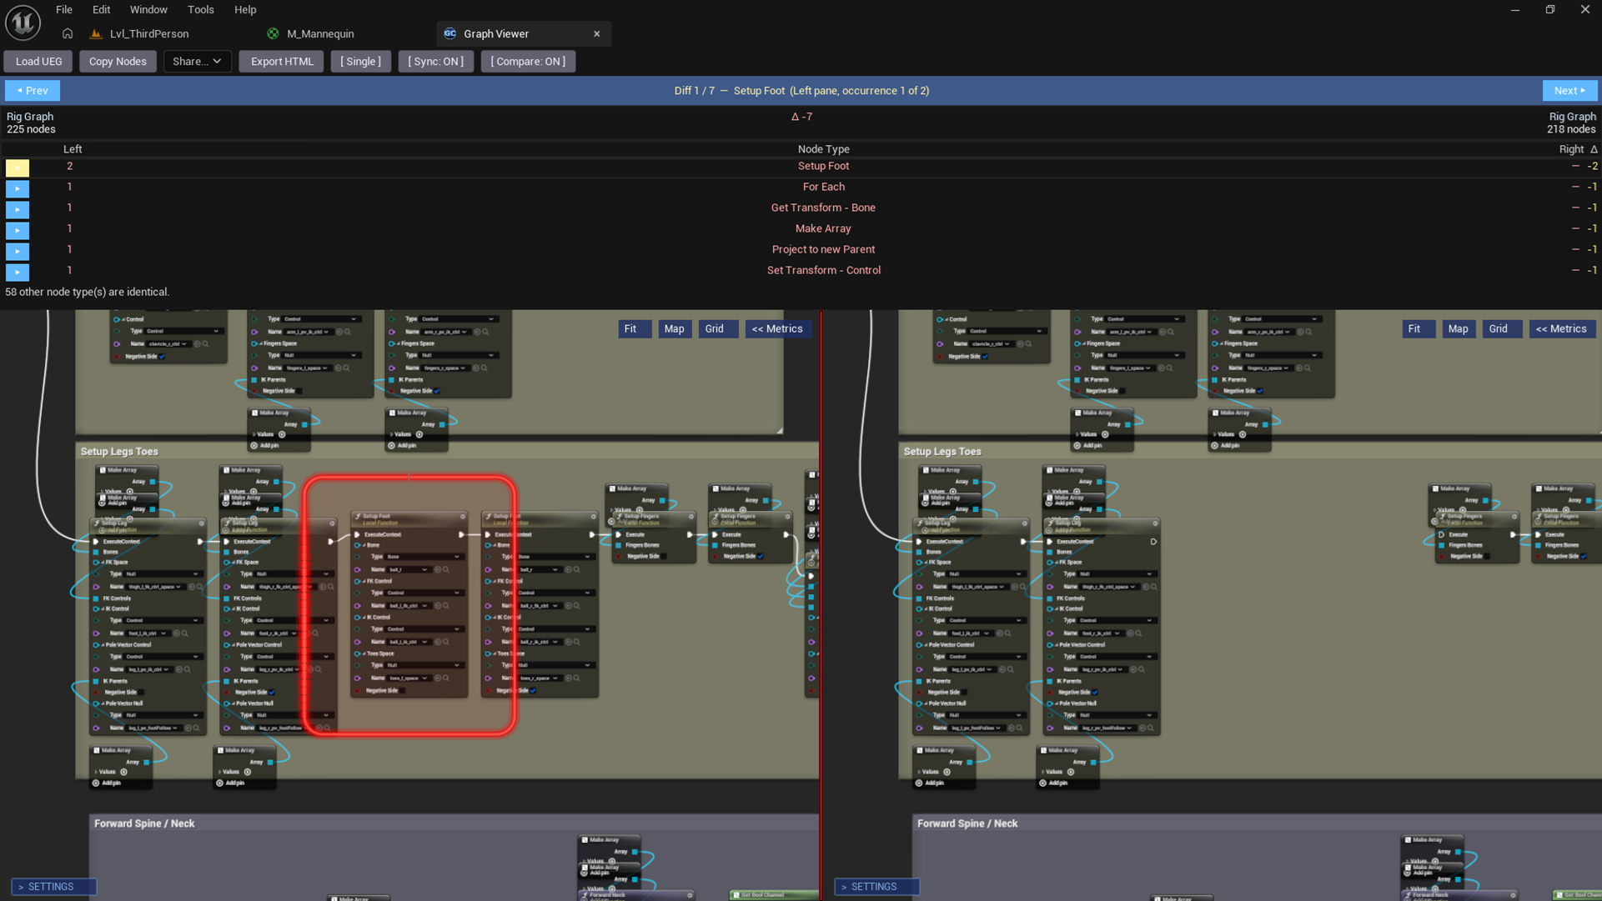
Task: Toggle the [ Single ] view mode button
Action: coord(360,62)
